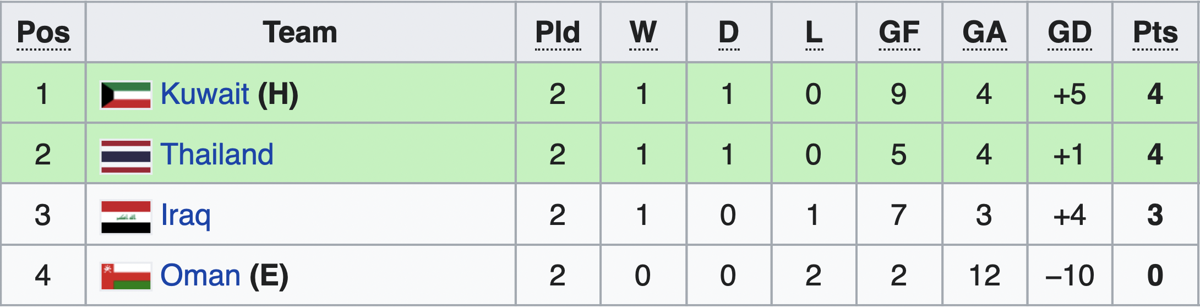Click the Pld column header
Screen dimensions: 1200x308
(558, 32)
